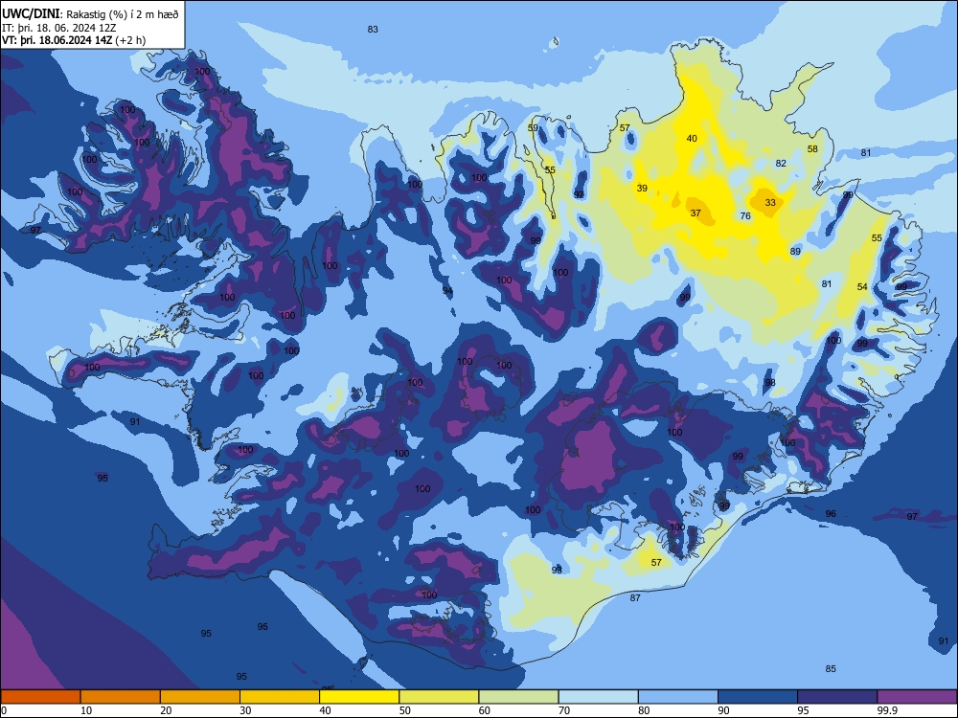958x718 pixels.
Task: Click the map value '59' in the north
Action: pyautogui.click(x=533, y=128)
